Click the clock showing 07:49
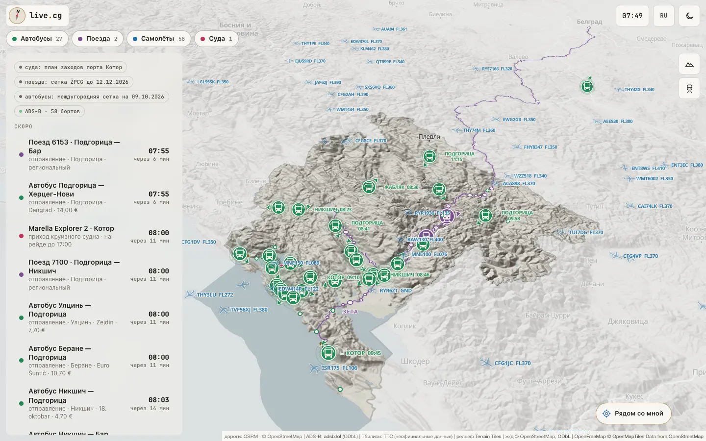 tap(632, 16)
